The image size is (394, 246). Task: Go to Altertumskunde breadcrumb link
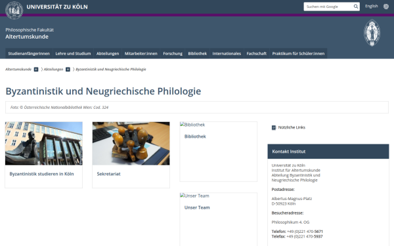click(18, 70)
